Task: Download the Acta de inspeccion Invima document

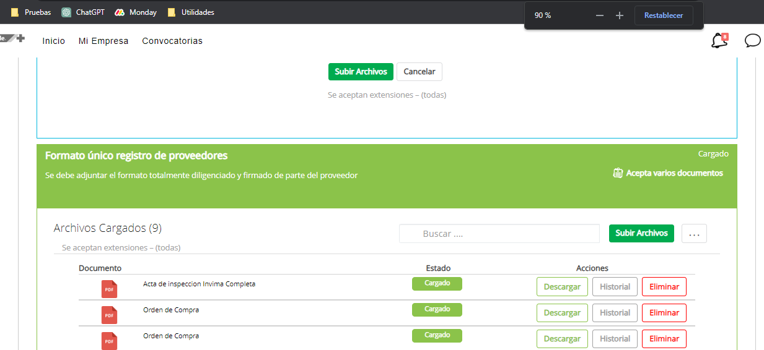Action: coord(562,287)
